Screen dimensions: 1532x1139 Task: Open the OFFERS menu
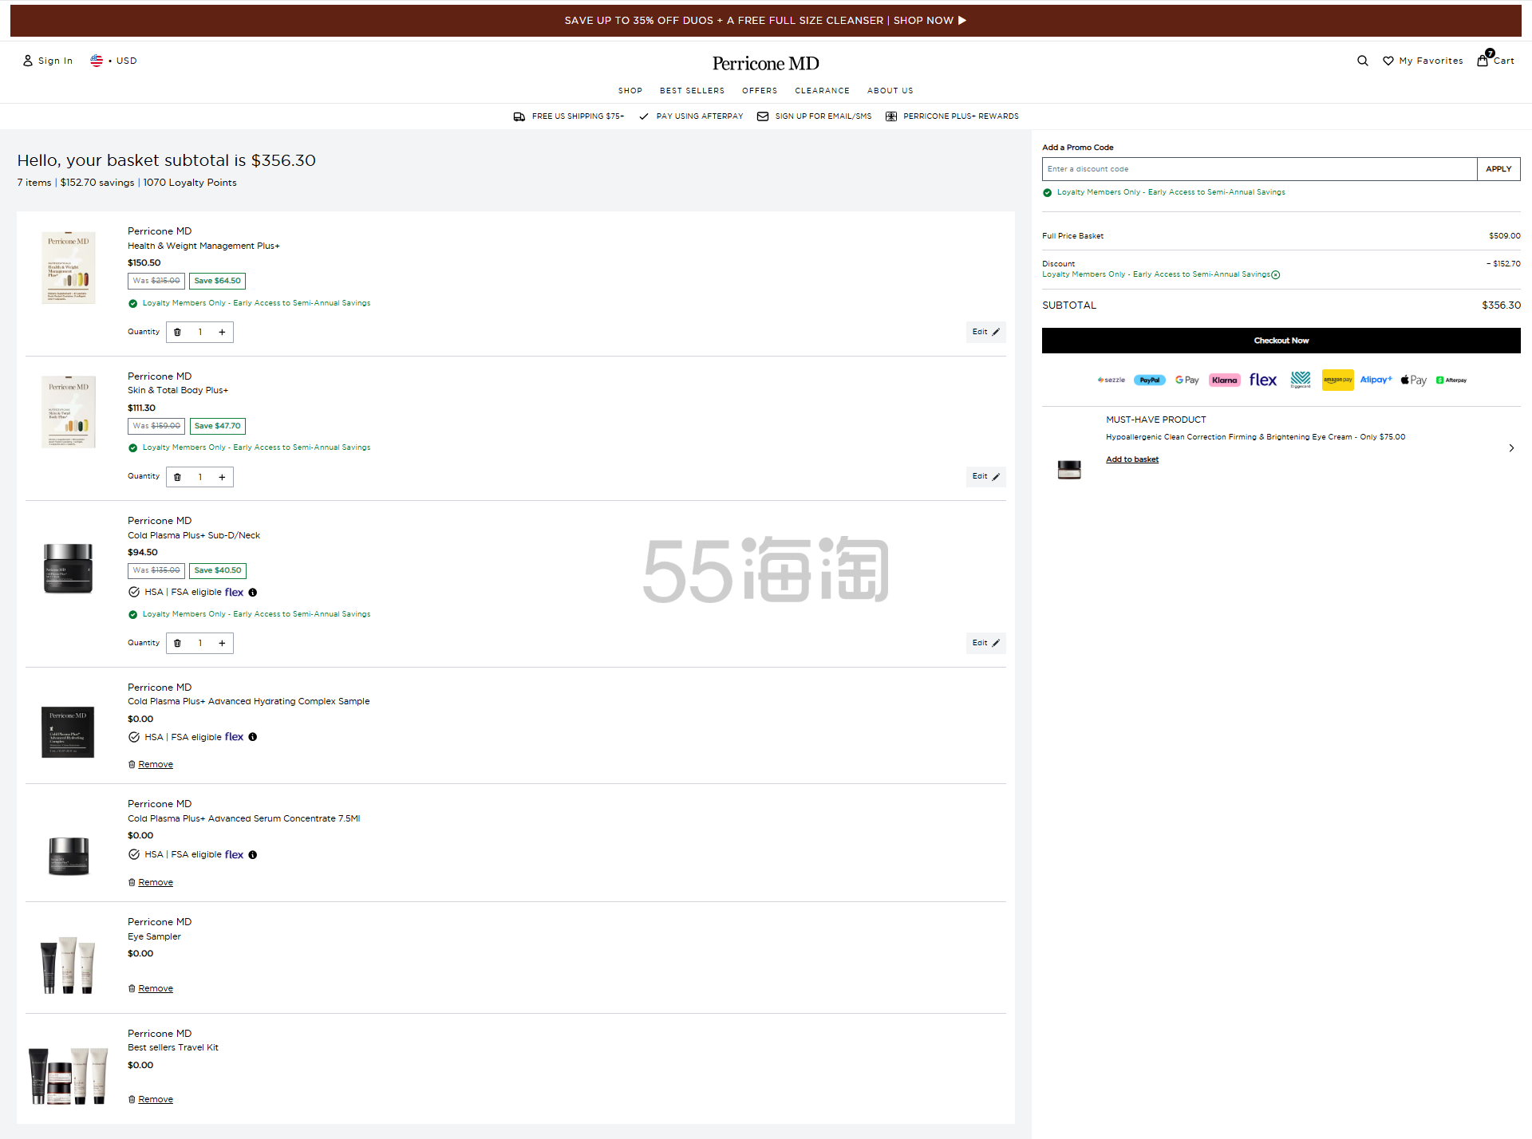click(x=760, y=91)
